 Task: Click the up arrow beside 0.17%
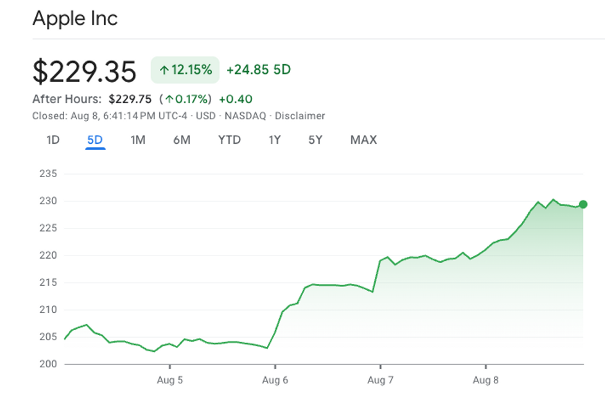click(169, 99)
